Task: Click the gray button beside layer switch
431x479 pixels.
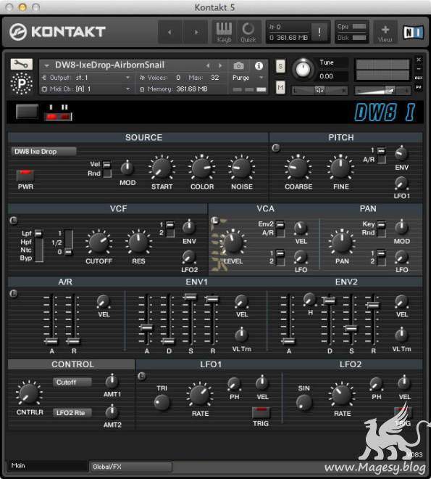Action: point(27,112)
